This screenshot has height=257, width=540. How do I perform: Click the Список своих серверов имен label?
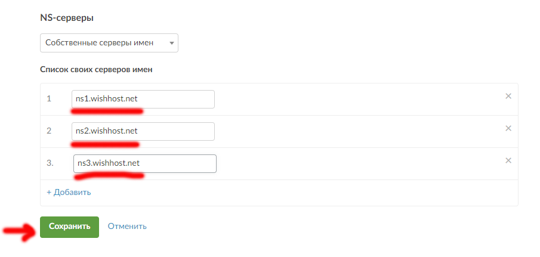(x=97, y=70)
